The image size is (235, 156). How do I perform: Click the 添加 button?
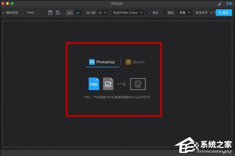[x=224, y=13]
